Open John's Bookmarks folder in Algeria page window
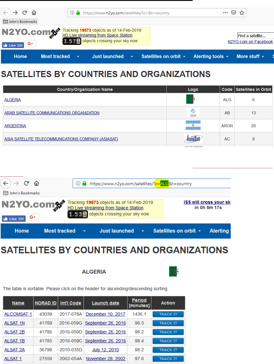This screenshot has width=274, height=364. point(21,193)
